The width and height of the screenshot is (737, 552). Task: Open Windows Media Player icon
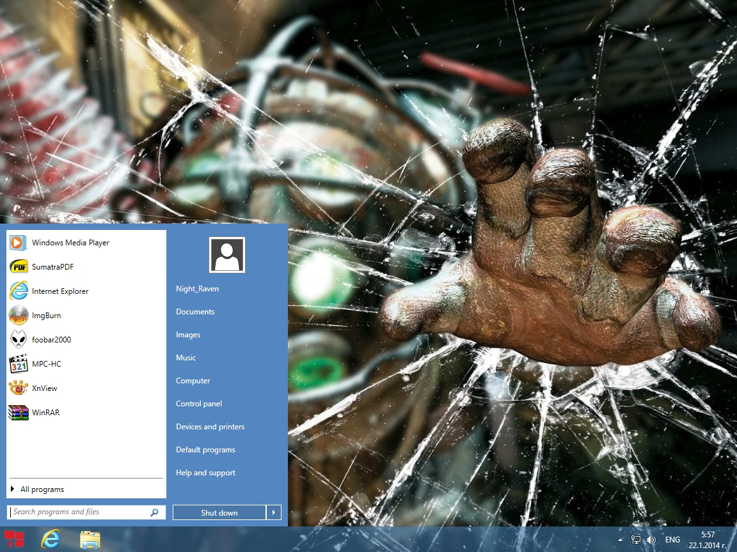(19, 243)
